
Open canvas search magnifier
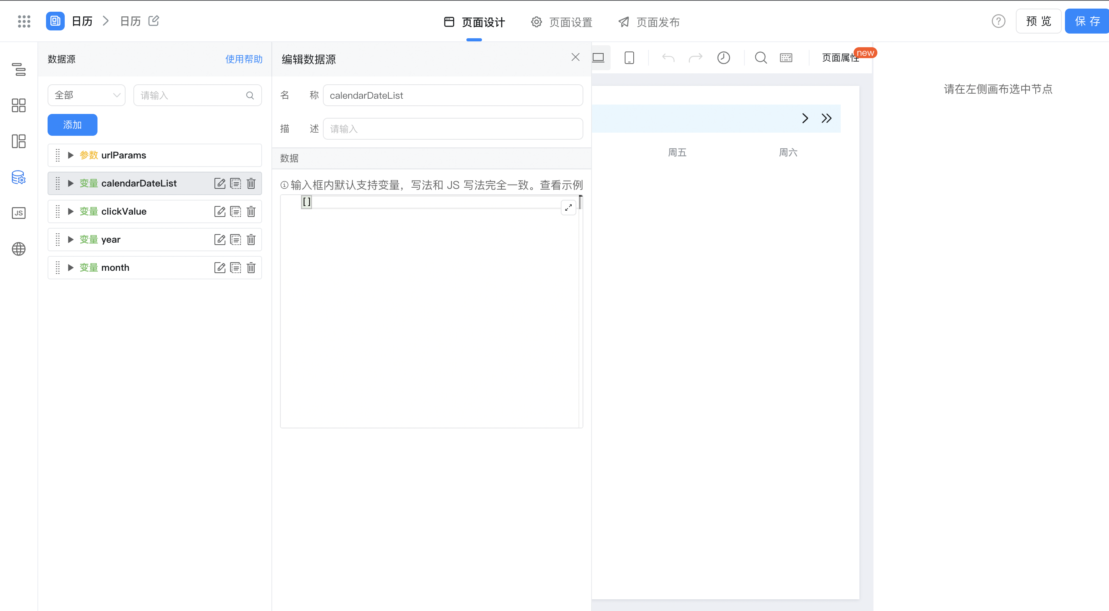pos(761,58)
